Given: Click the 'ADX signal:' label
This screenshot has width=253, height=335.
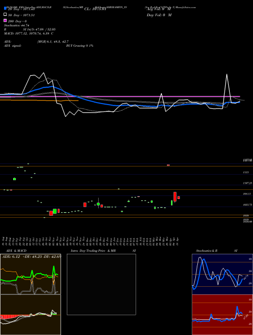Looking at the screenshot, I should 13,46.
